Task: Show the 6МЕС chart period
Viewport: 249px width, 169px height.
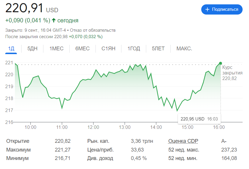Action: coord(82,49)
